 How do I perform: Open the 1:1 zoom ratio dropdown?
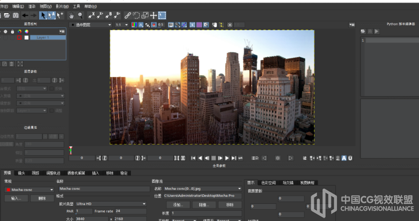tap(122, 25)
